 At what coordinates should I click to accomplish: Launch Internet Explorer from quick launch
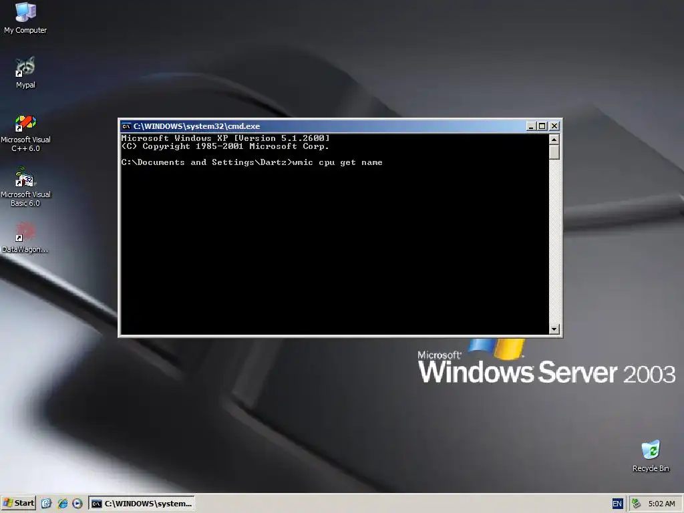(62, 504)
